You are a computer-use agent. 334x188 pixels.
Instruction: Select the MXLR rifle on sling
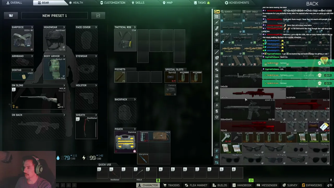(x=39, y=98)
